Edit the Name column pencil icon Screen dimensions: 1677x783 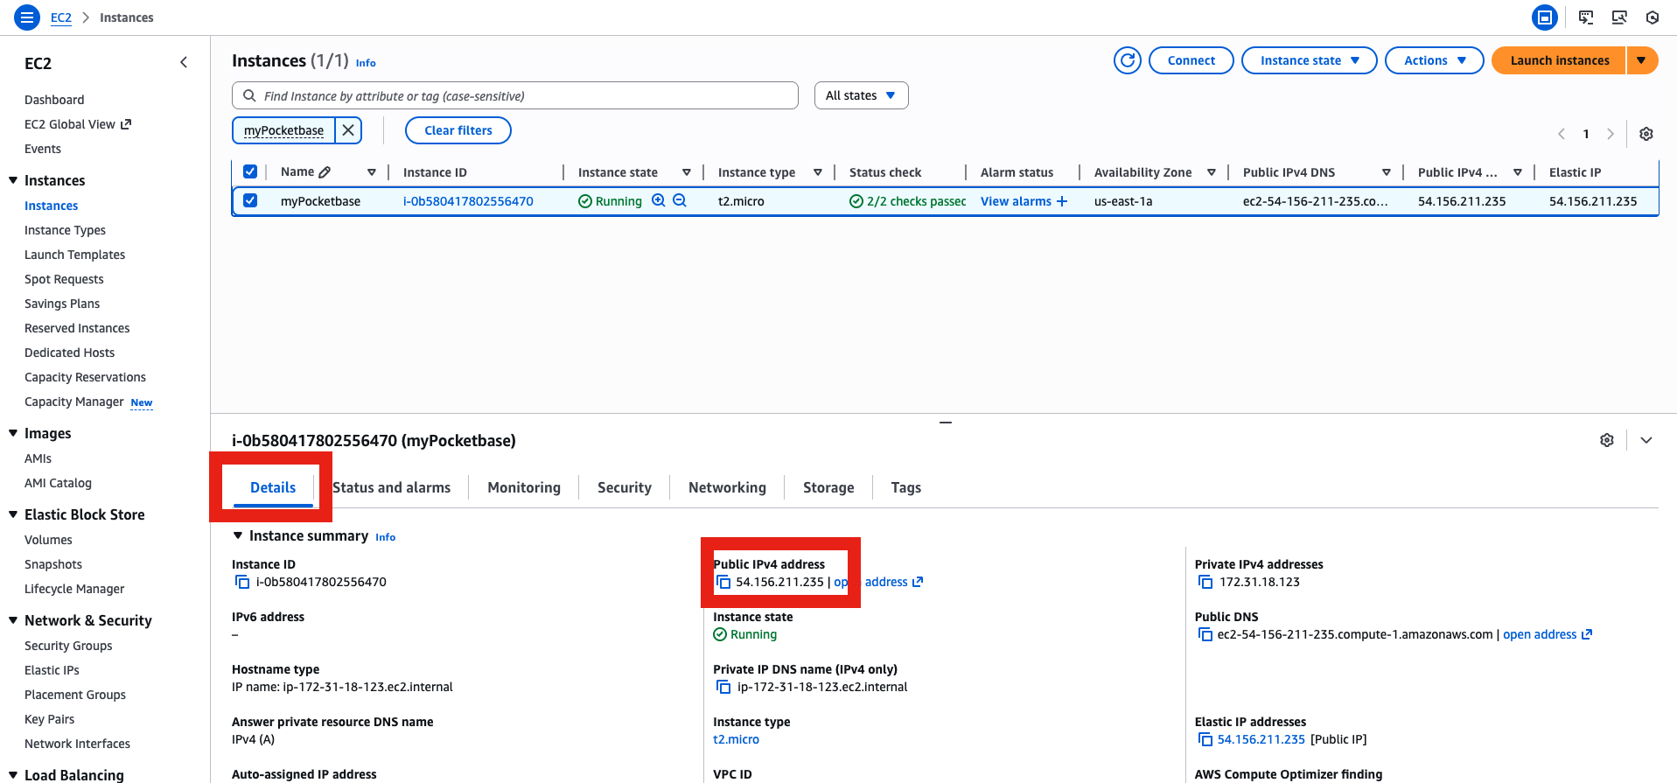pyautogui.click(x=325, y=172)
